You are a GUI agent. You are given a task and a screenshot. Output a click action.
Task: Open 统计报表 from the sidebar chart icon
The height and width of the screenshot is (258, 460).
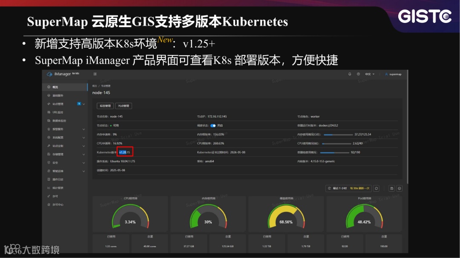49,188
